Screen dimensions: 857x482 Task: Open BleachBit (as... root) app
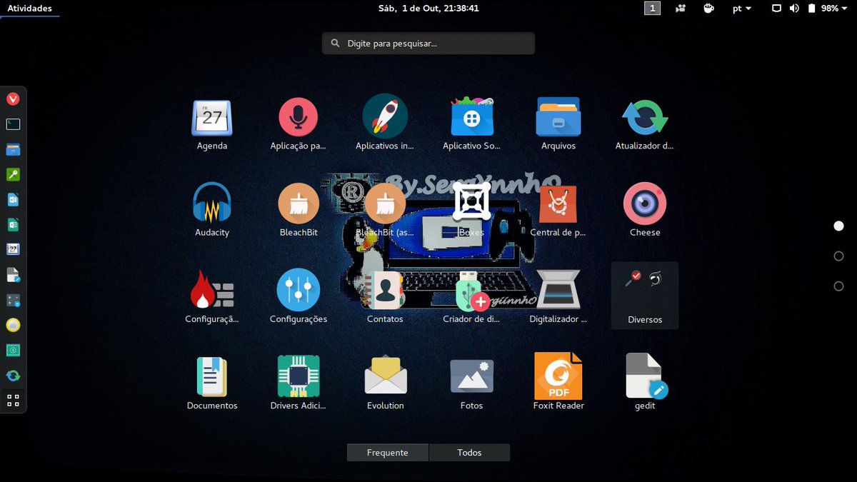coord(385,204)
